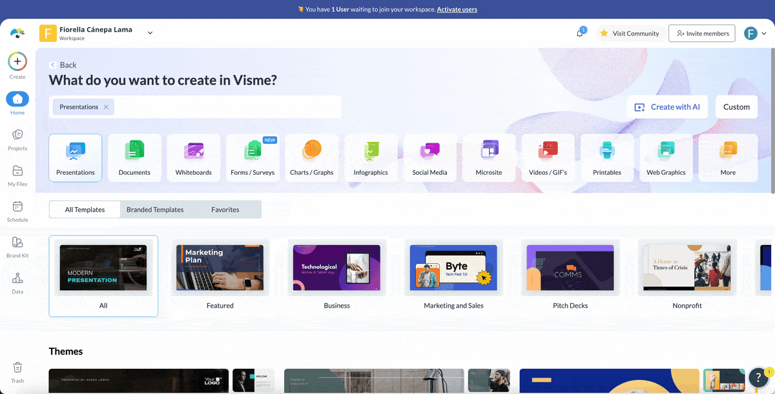Click the F workspace avatar tile

48,33
